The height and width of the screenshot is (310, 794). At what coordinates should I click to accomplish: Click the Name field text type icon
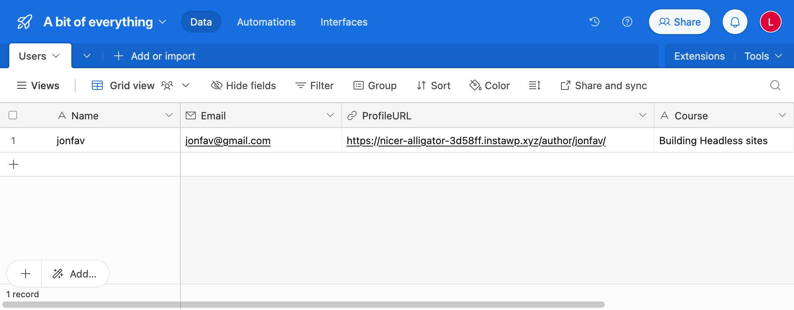(62, 115)
